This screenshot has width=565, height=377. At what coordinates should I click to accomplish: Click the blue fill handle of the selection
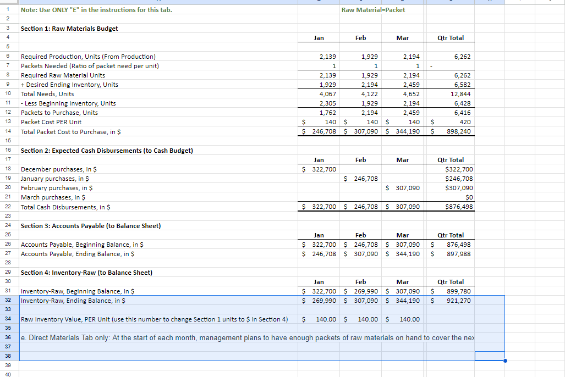point(504,361)
